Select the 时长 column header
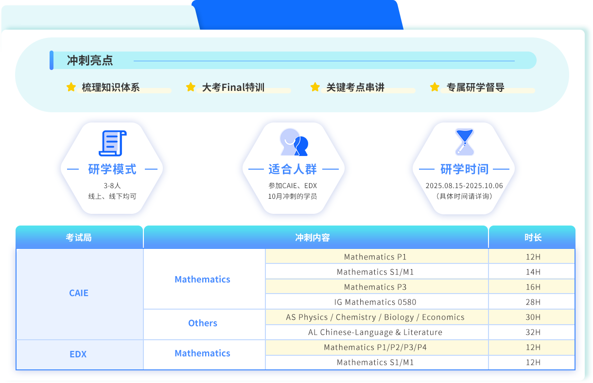The height and width of the screenshot is (383, 593). pyautogui.click(x=533, y=238)
